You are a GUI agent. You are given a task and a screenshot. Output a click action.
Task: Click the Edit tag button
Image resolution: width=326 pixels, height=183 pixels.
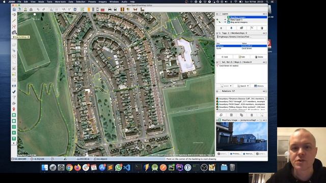tap(241, 57)
